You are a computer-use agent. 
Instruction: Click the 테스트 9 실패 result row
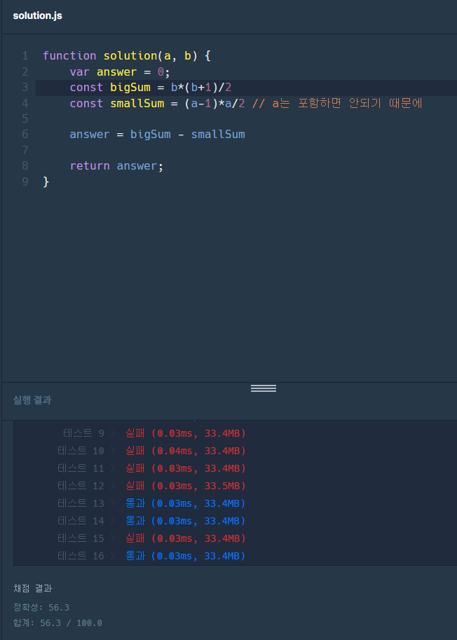155,433
